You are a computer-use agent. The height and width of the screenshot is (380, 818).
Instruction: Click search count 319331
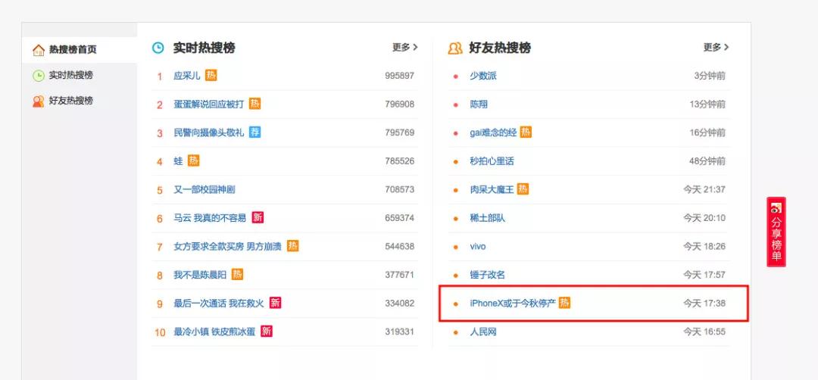pos(400,332)
